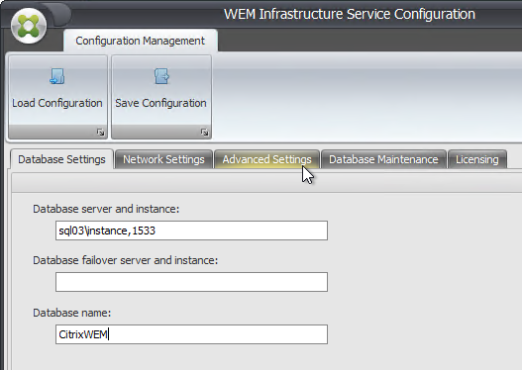Click the Database name field containing CitrixWEM
This screenshot has width=522, height=370.
pyautogui.click(x=191, y=334)
